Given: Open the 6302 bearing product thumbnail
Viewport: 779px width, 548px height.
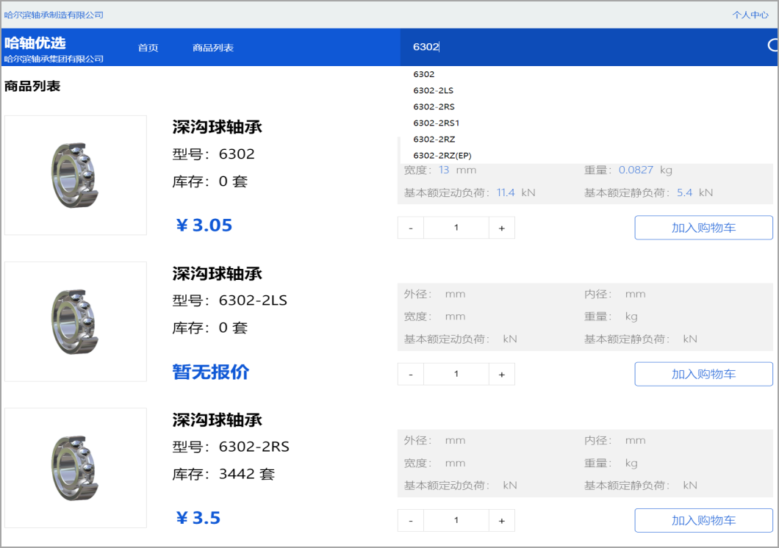Looking at the screenshot, I should click(x=75, y=175).
